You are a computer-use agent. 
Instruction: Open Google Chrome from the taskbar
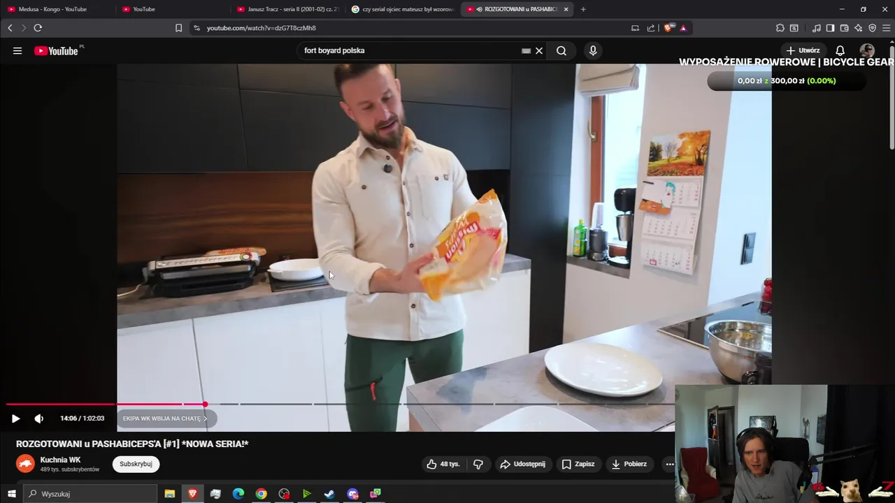click(x=261, y=494)
